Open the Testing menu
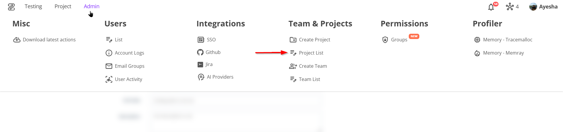This screenshot has width=563, height=132. point(33,6)
